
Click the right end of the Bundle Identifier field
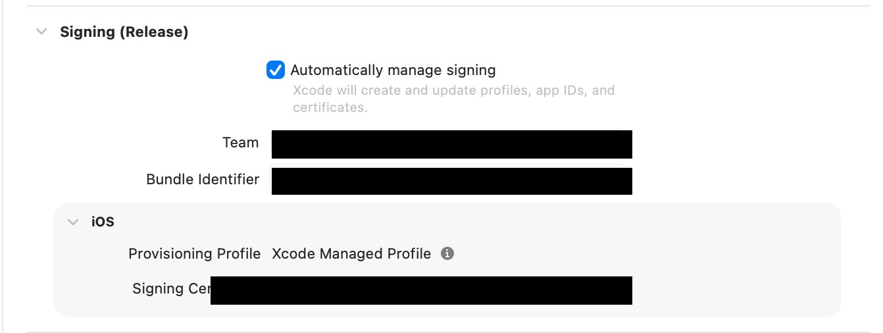[x=618, y=181]
